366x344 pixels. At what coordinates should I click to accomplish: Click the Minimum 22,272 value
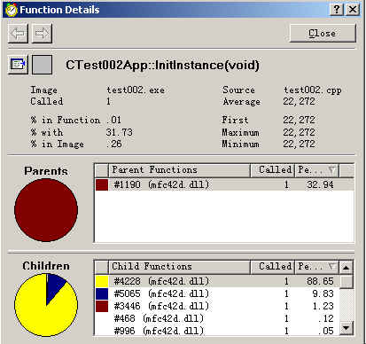pyautogui.click(x=299, y=145)
